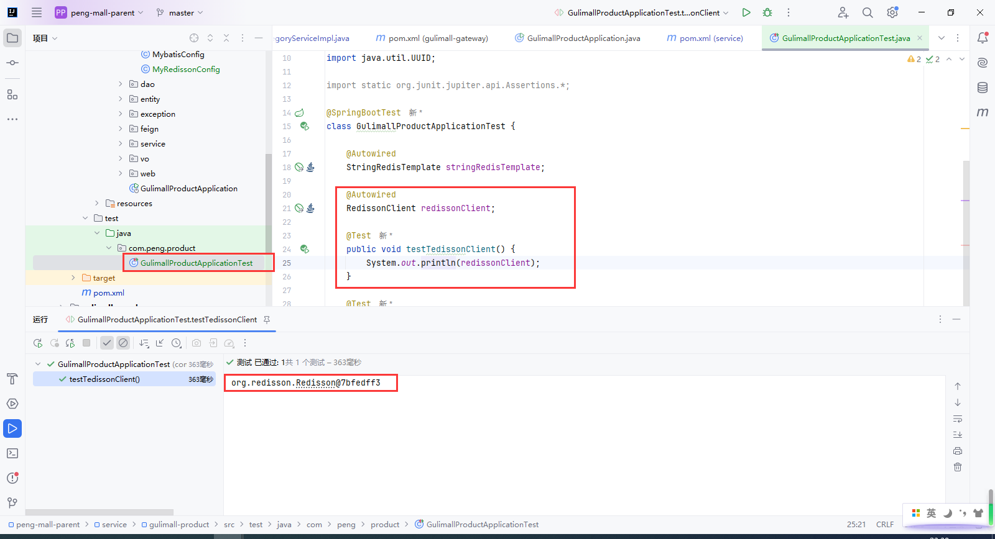
Task: Rerun failed tests
Action: pos(54,343)
